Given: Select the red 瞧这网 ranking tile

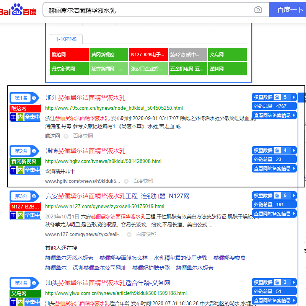Looking at the screenshot, I should click(x=69, y=54).
